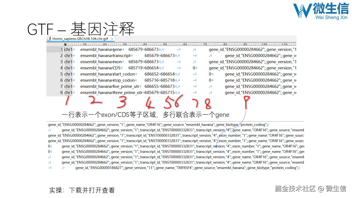Click the line-end arrow on the TNFRSF4 row
This screenshot has width=352, height=198.
[299, 168]
